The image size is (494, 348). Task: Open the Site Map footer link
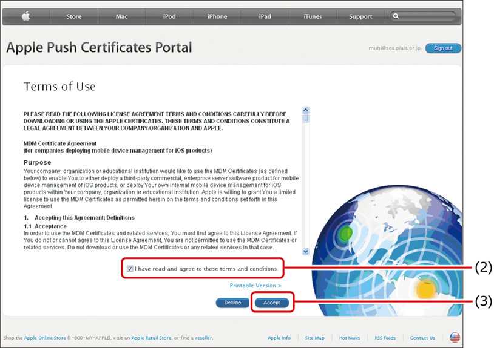pos(314,338)
